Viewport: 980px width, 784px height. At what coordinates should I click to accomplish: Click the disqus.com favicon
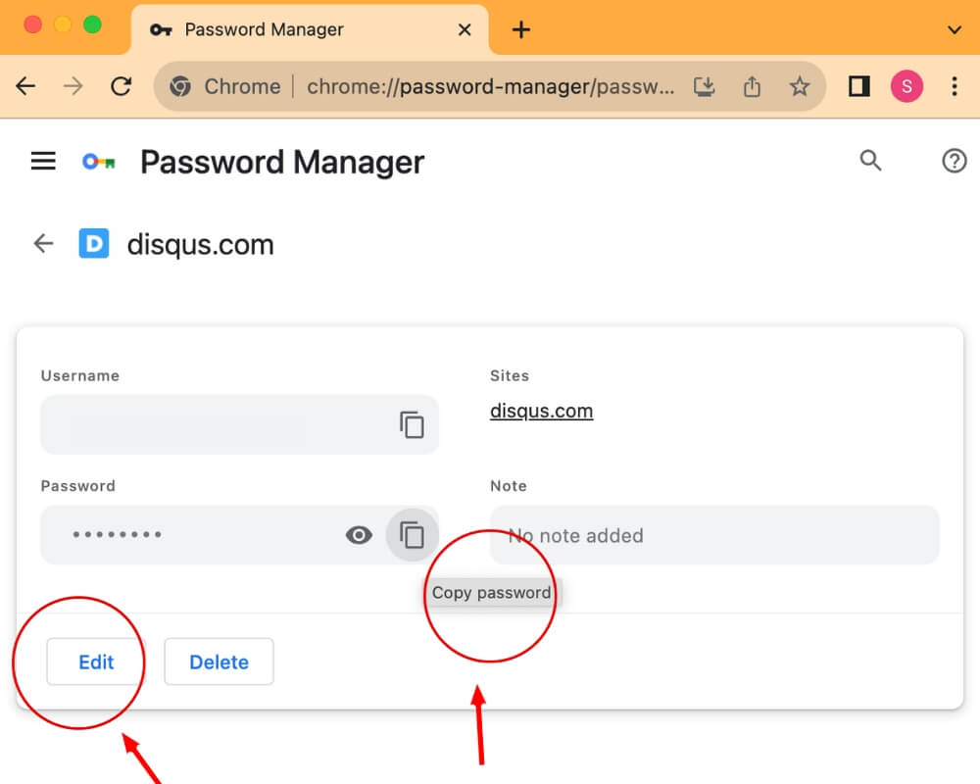pyautogui.click(x=94, y=243)
